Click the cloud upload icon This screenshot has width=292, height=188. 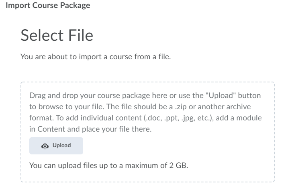coord(45,146)
